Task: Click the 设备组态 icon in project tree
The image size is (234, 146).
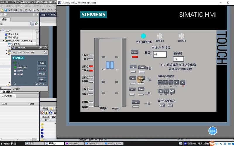Action: 9,44
